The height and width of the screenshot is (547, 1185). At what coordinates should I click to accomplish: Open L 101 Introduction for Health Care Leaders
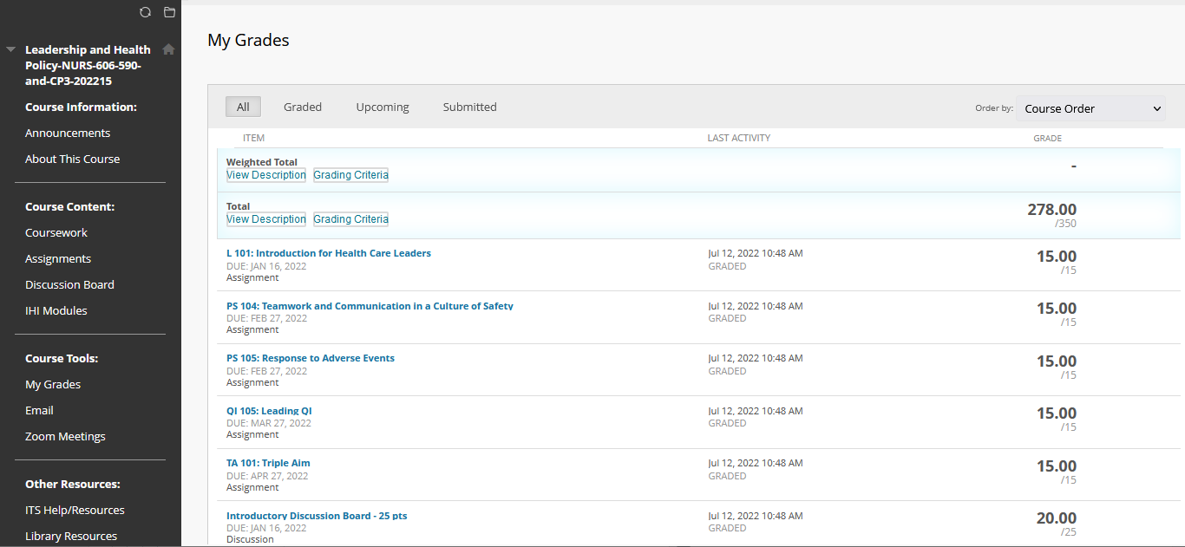coord(328,253)
